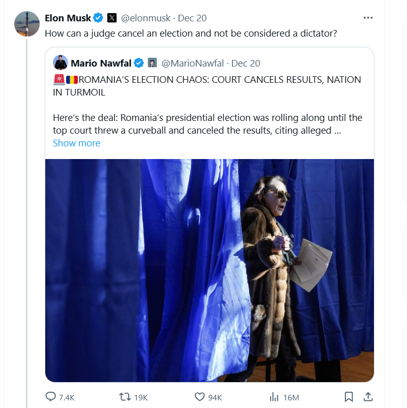Viewport: 407px width, 408px height.
Task: Open the @MarioNawfal handle link
Action: click(192, 63)
